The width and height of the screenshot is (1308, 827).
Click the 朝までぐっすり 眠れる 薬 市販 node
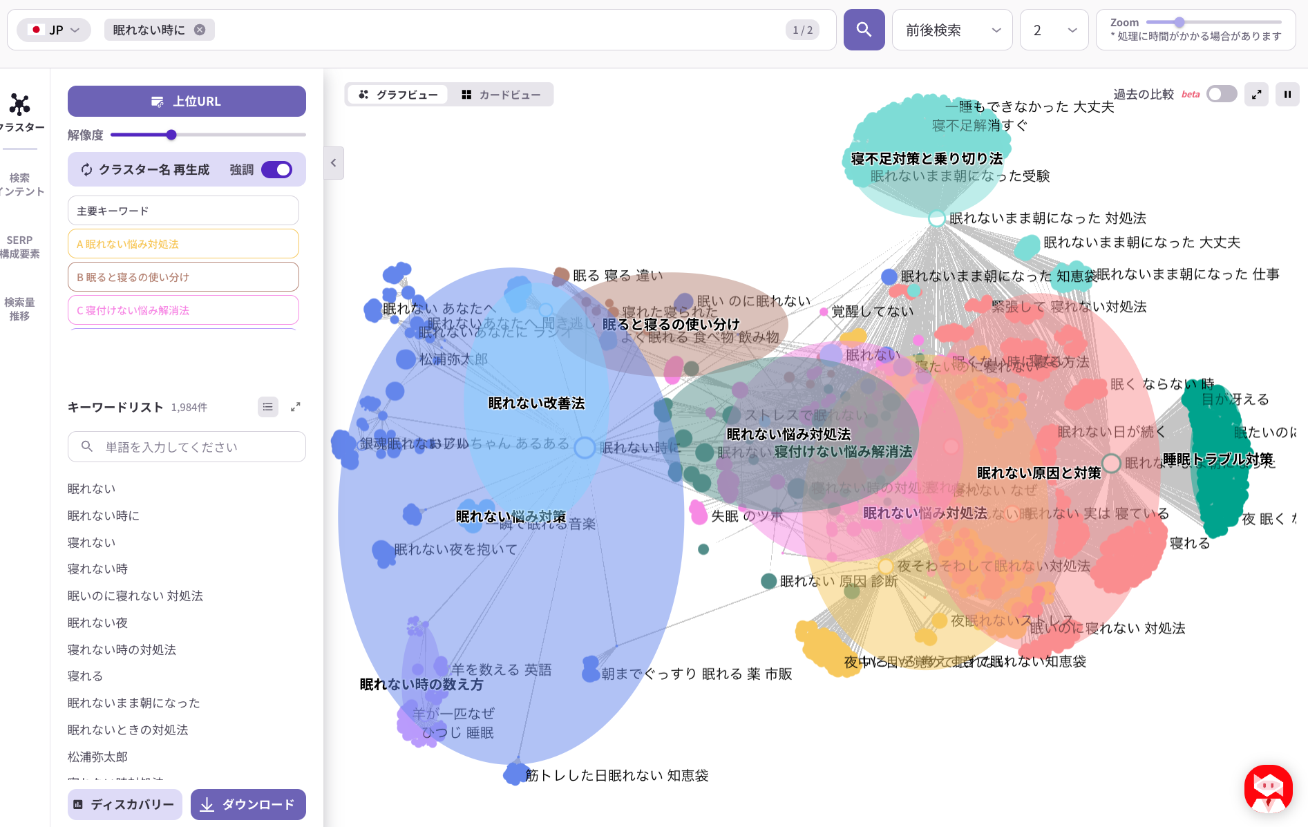click(x=591, y=669)
